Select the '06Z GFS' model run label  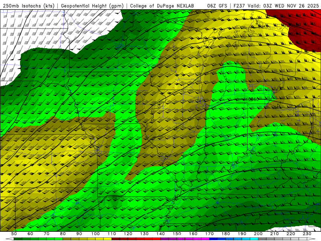(x=217, y=6)
